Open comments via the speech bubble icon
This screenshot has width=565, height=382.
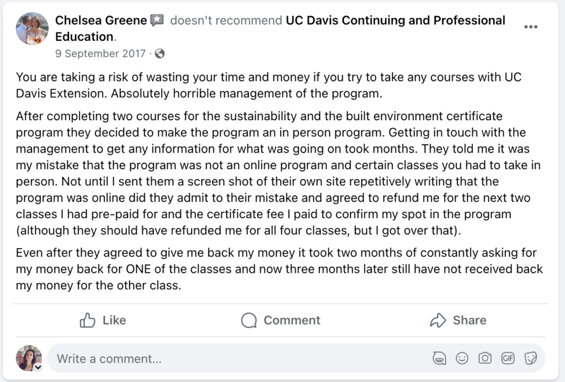(x=248, y=320)
